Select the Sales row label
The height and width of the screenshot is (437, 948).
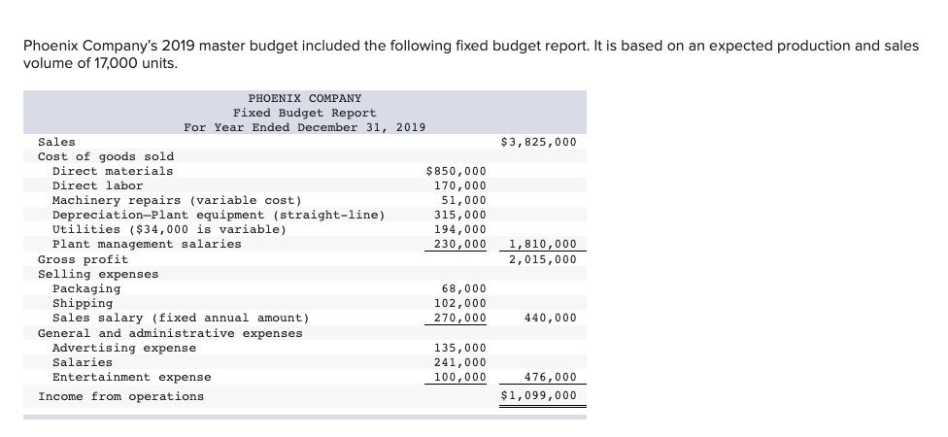(x=57, y=142)
